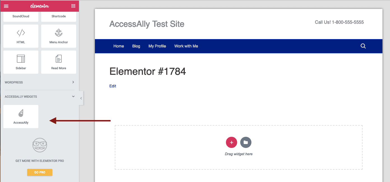Screen dimensions: 390x182
Task: Expand the WordPress widgets category
Action: [x=39, y=82]
